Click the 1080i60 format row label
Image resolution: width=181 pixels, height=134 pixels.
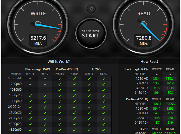(x=16, y=90)
